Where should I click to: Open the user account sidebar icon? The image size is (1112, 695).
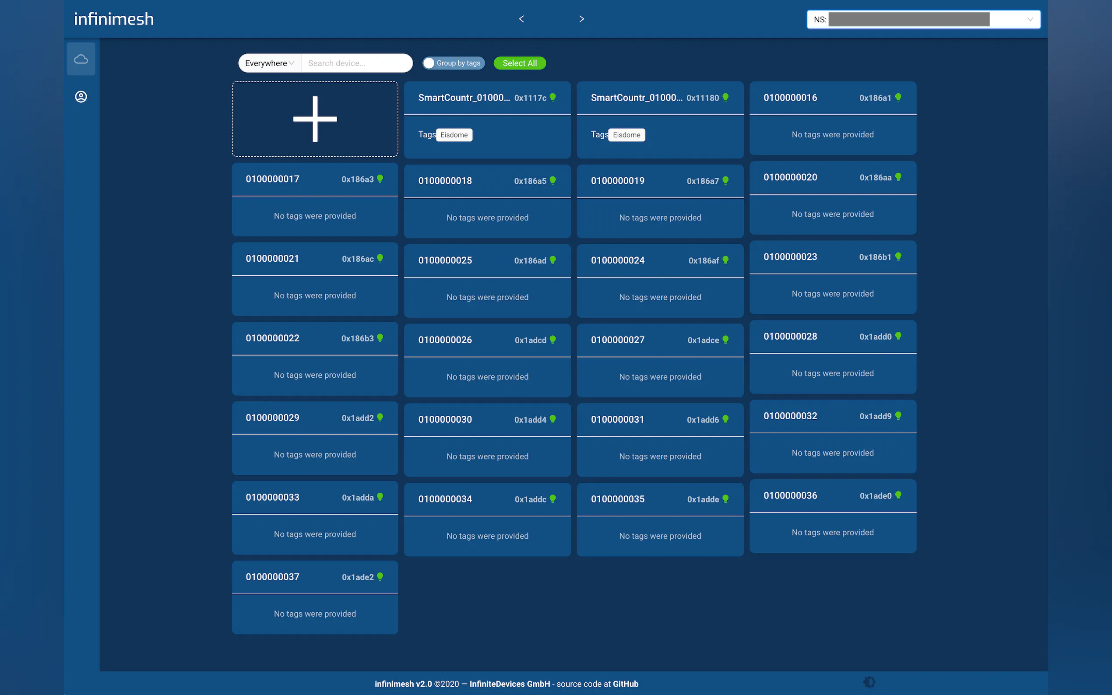pyautogui.click(x=81, y=97)
